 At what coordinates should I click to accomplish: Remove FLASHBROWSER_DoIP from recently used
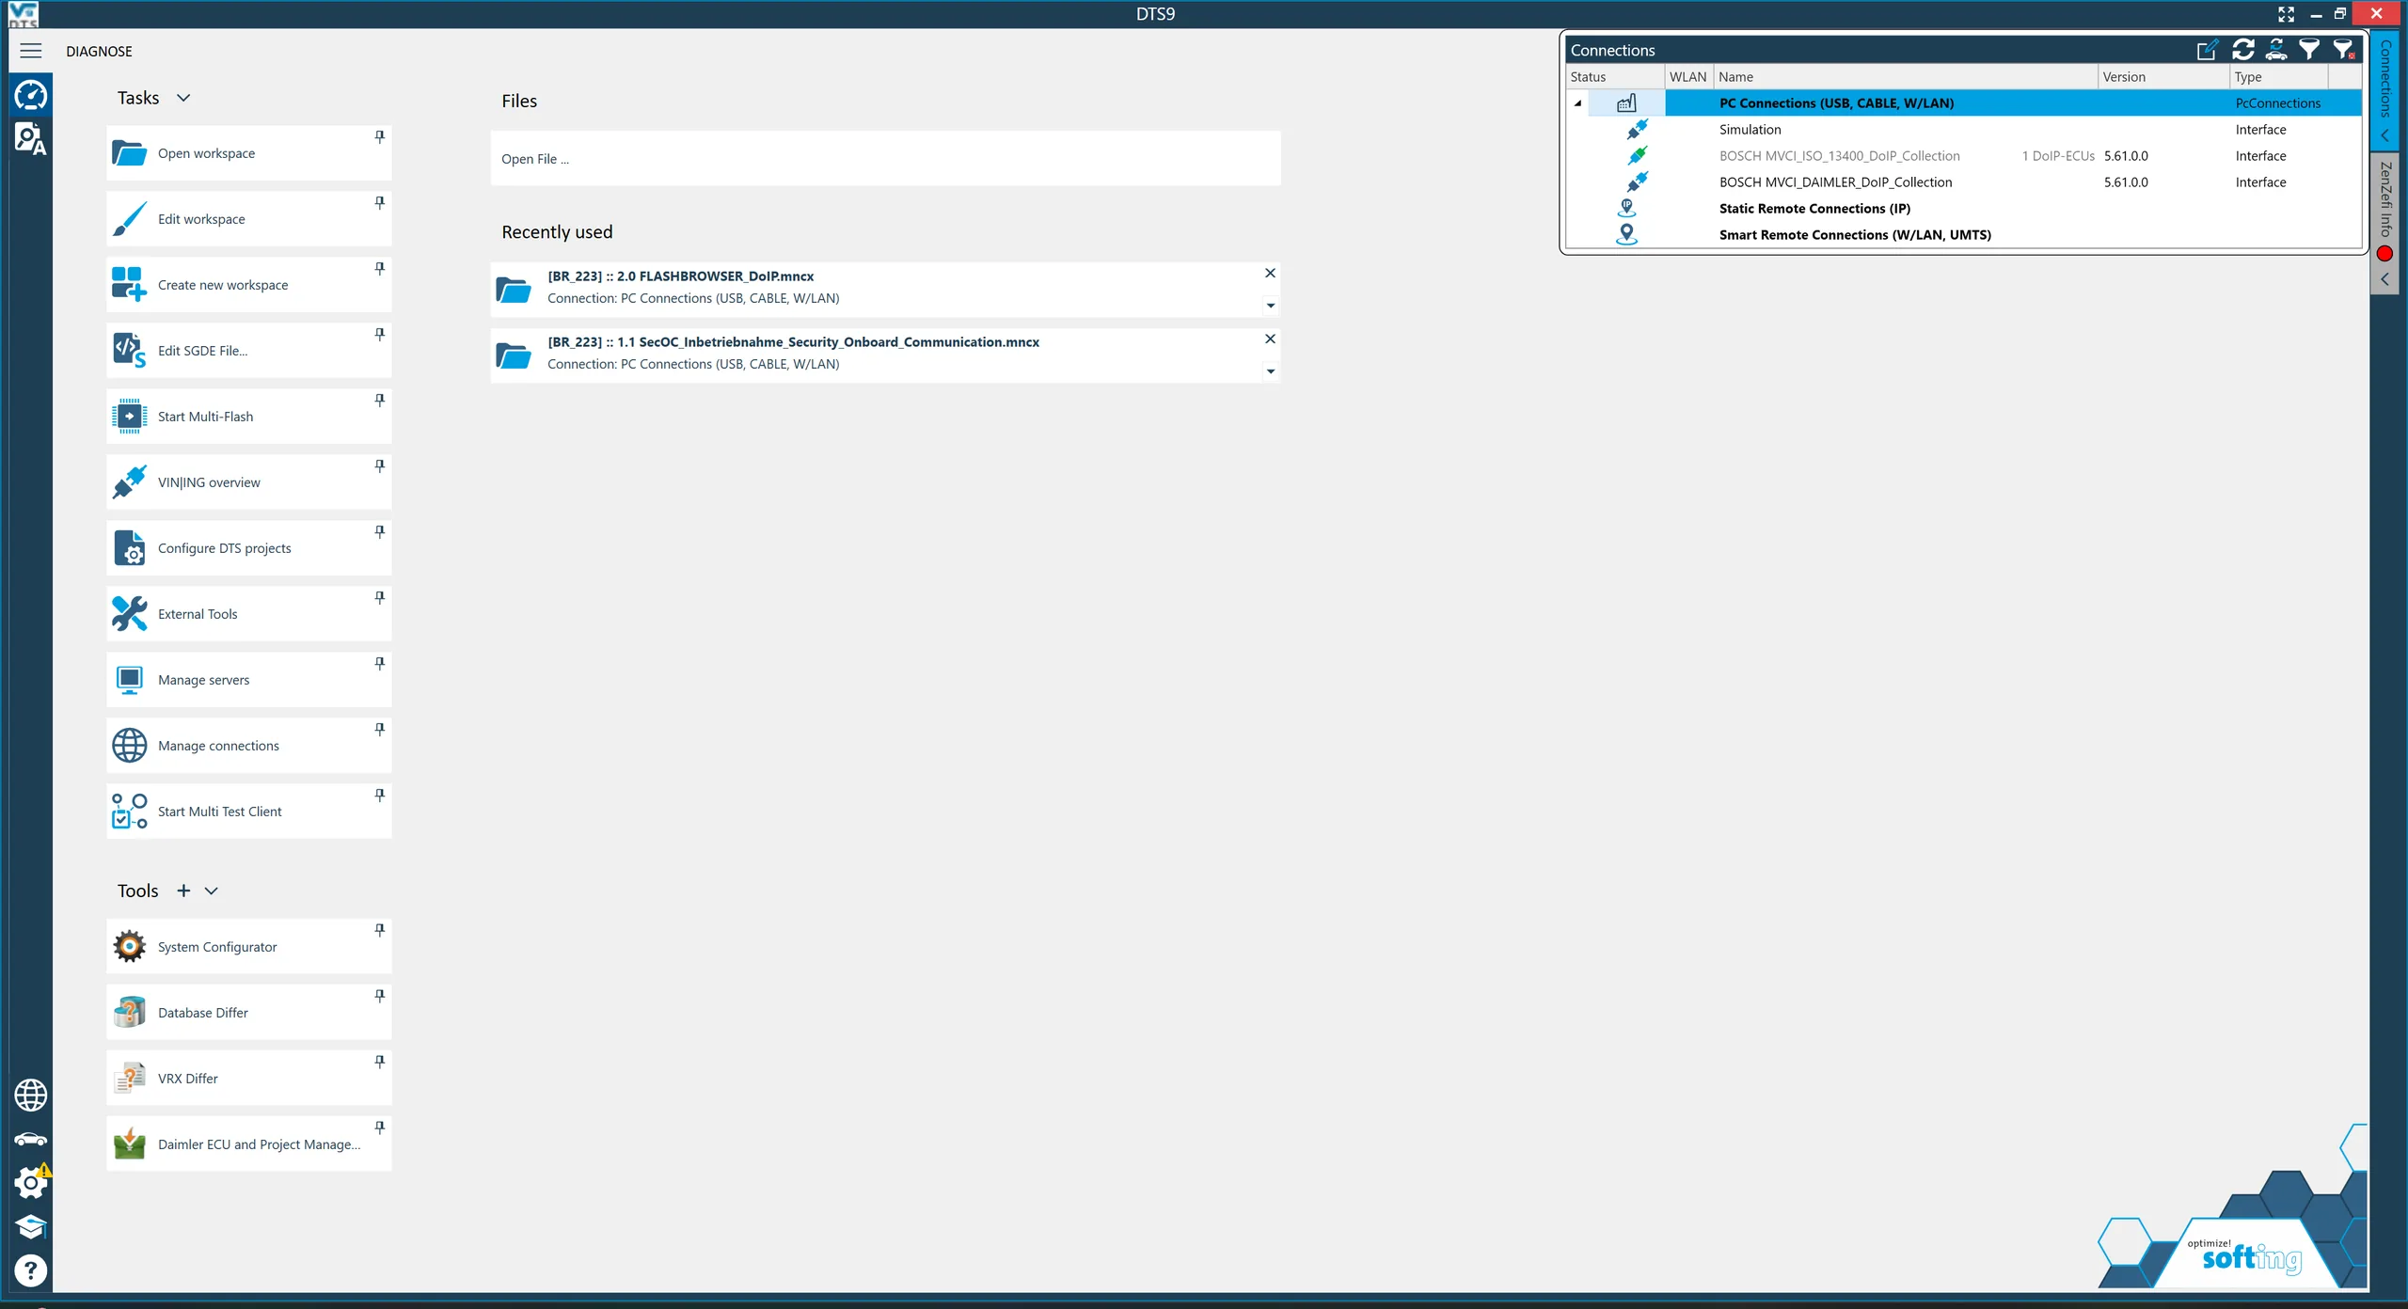1270,273
